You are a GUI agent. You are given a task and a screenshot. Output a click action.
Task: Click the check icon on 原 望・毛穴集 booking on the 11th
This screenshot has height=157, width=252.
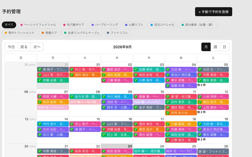tap(168, 97)
